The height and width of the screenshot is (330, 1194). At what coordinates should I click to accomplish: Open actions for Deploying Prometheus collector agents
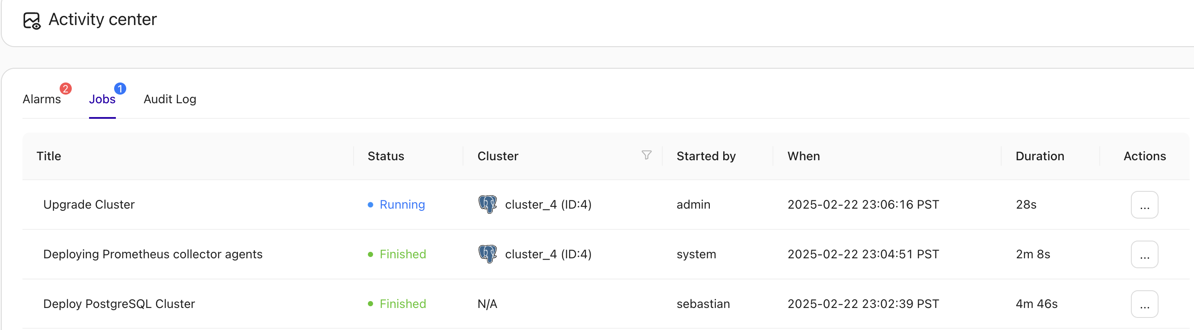(x=1144, y=254)
